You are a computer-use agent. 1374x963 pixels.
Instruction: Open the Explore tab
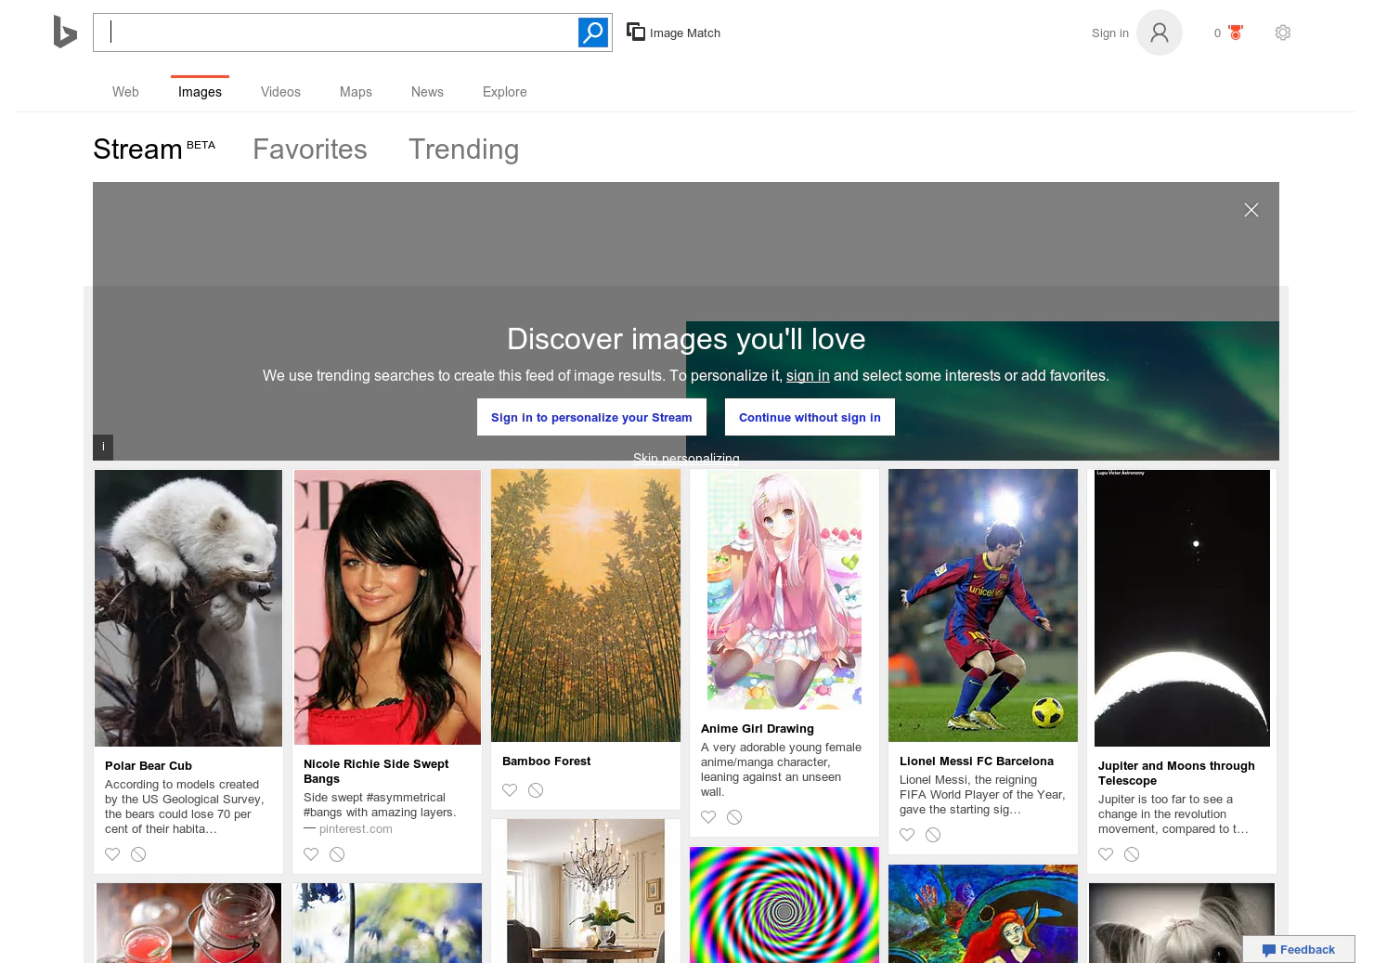click(x=504, y=92)
